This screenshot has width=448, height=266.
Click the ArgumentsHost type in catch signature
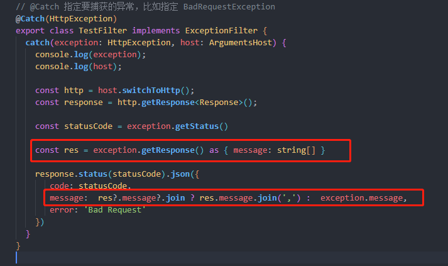[x=240, y=43]
